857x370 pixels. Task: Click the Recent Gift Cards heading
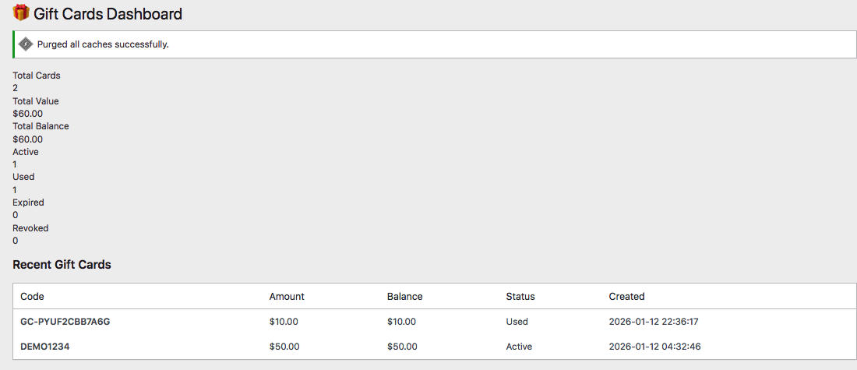coord(62,265)
